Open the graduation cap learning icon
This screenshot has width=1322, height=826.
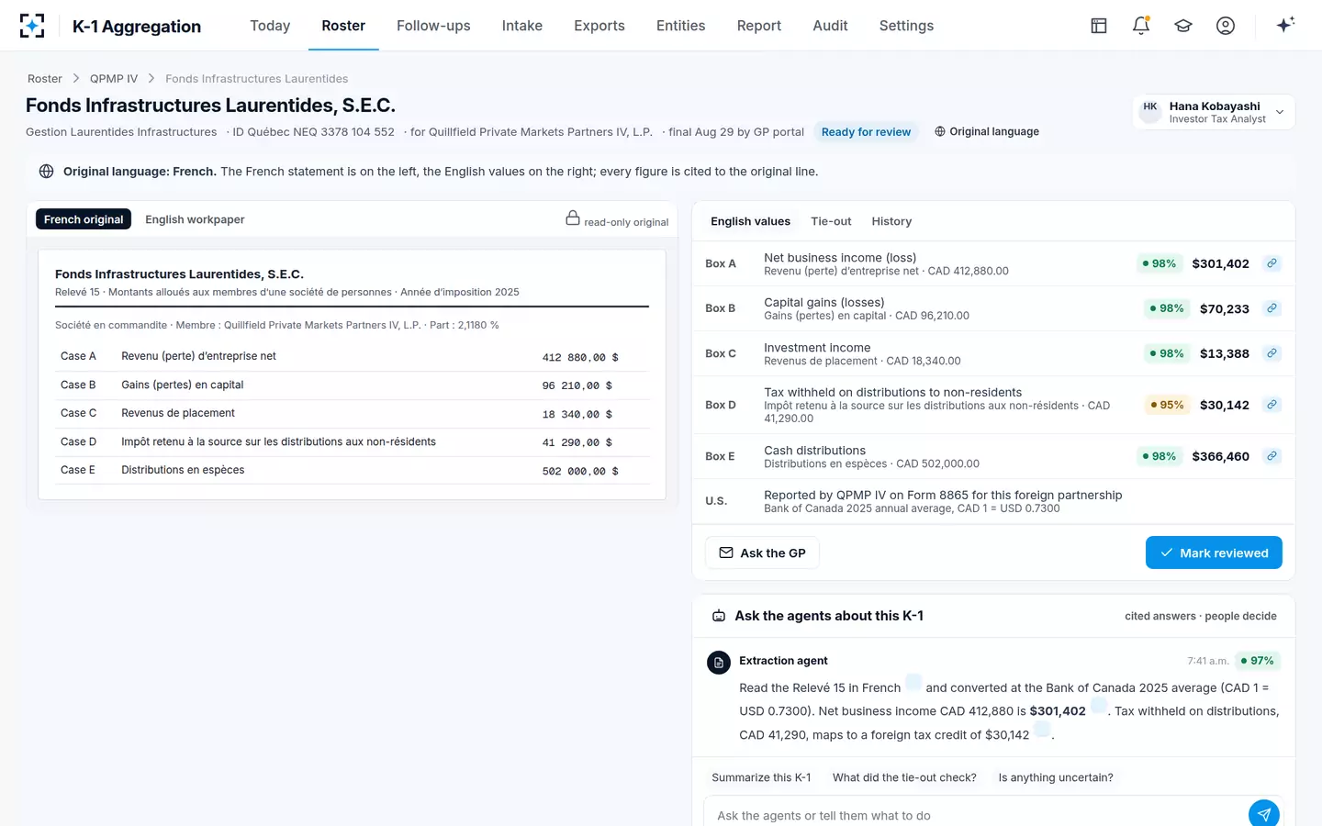1183,26
